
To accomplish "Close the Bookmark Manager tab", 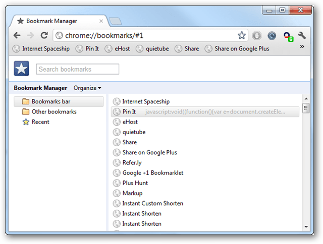I will pyautogui.click(x=101, y=21).
